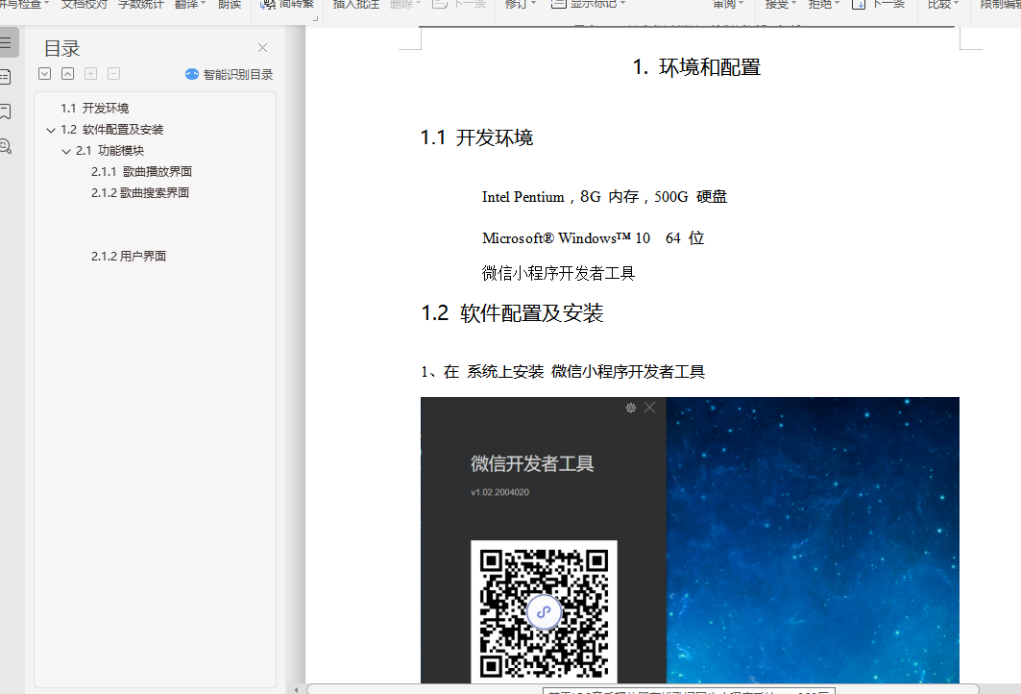Open the 审阅 dropdown
This screenshot has height=694, width=1021.
(x=728, y=4)
